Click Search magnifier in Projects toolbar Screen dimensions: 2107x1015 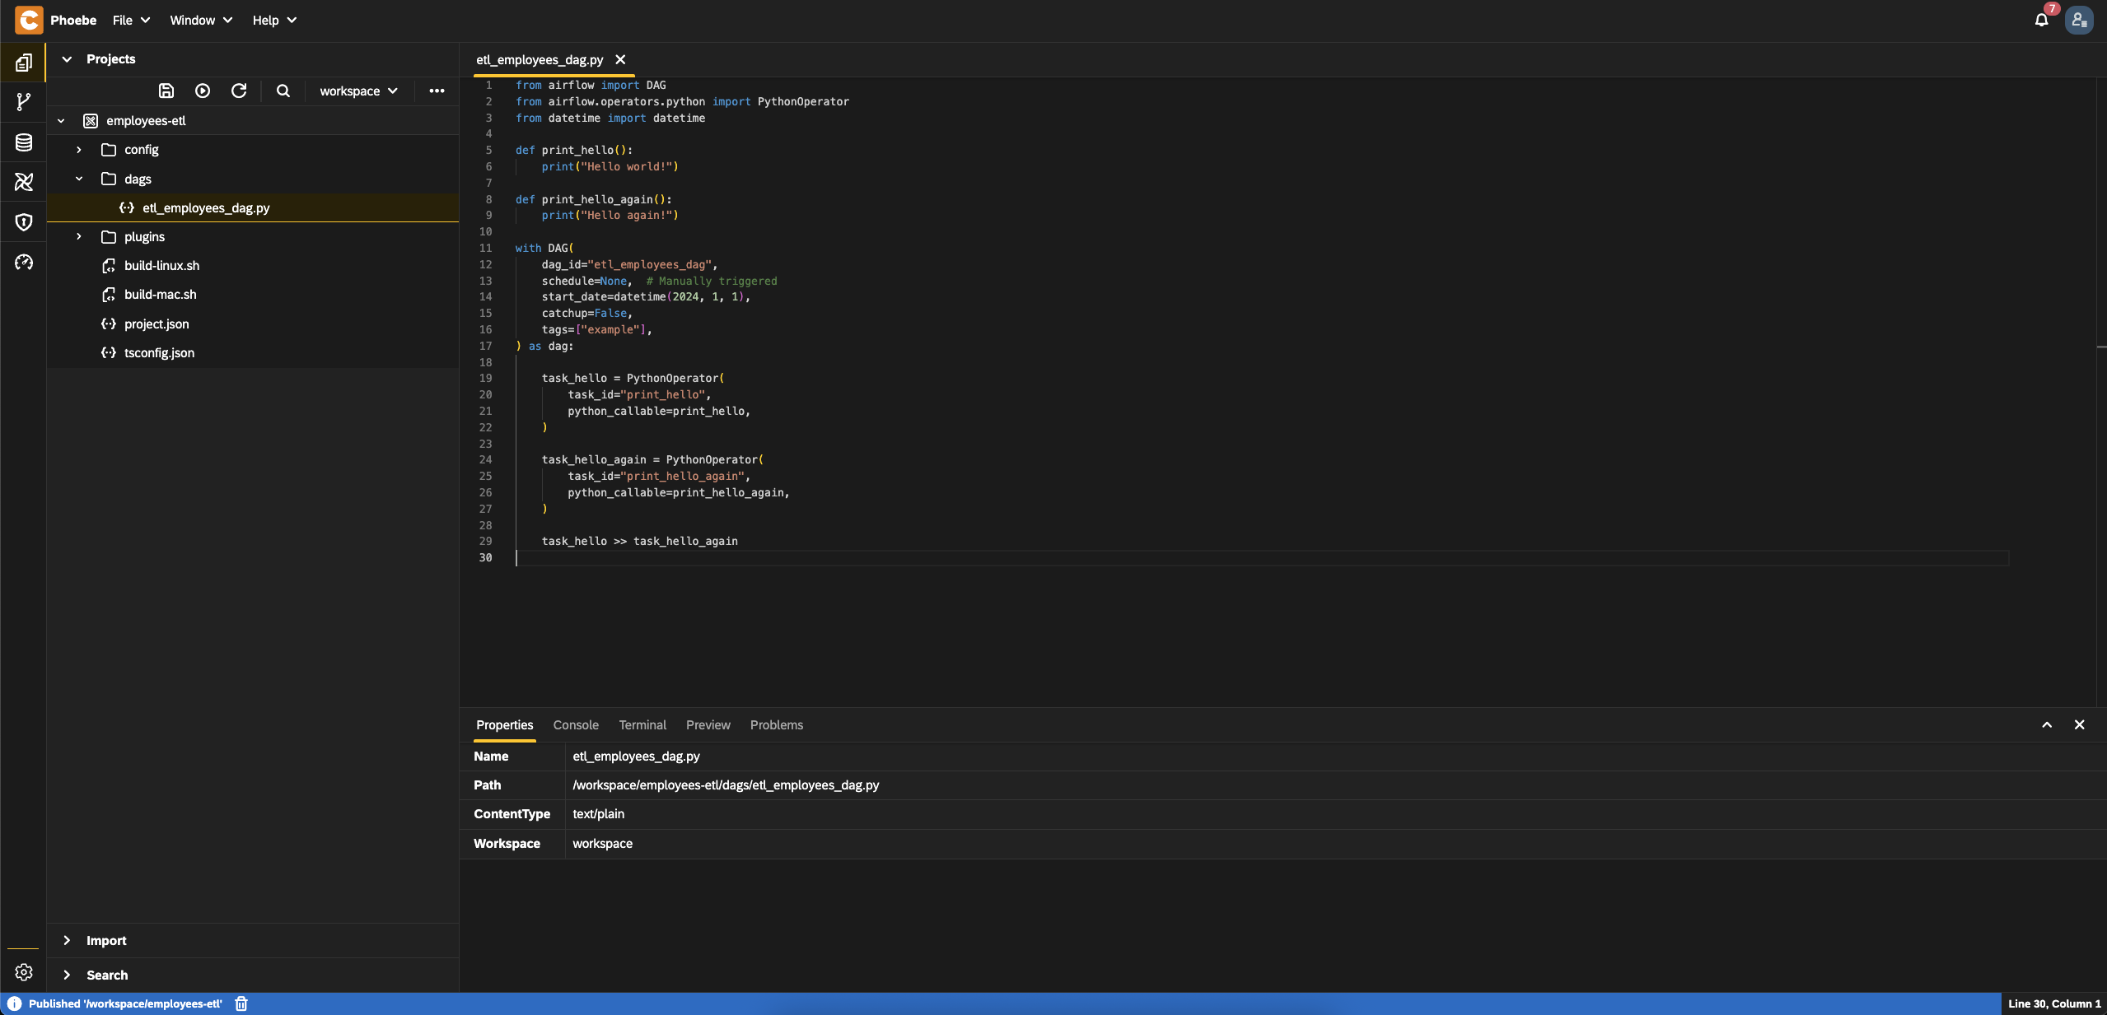(x=283, y=91)
